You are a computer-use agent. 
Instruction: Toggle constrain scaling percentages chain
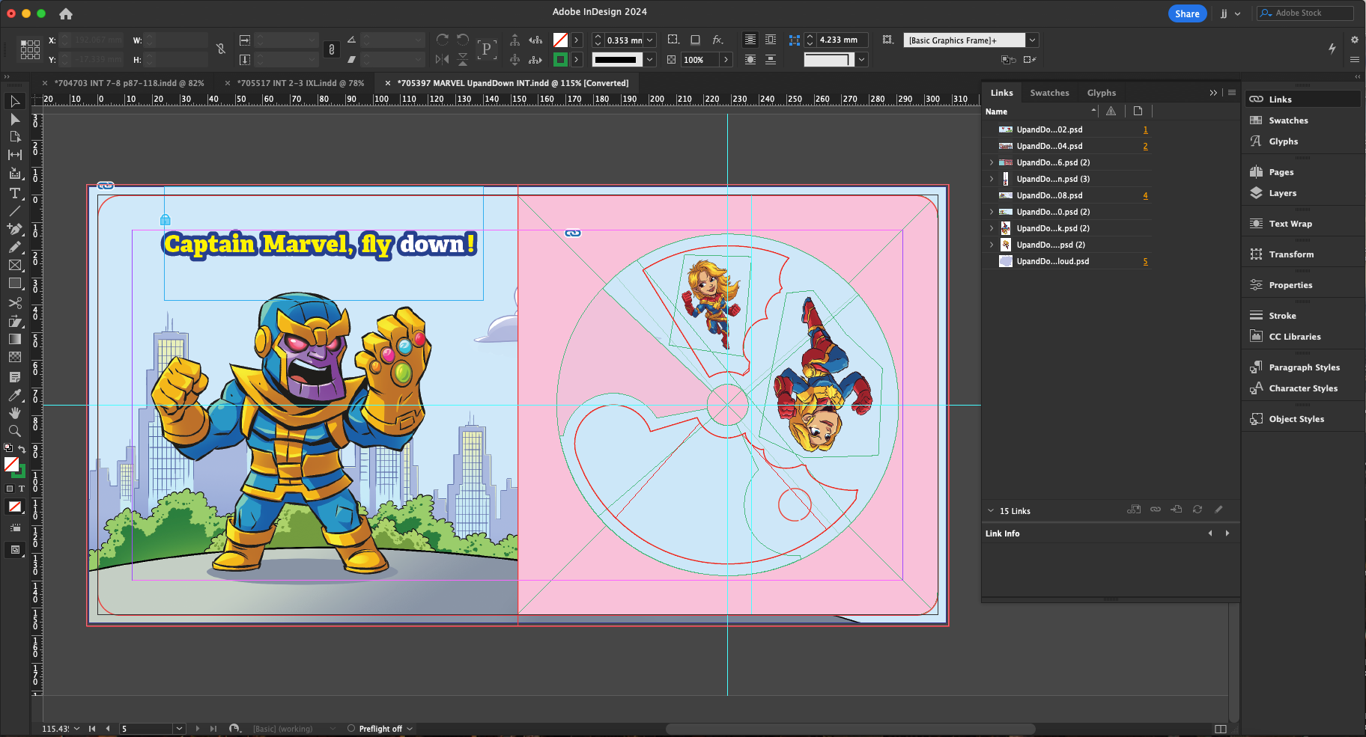point(332,49)
